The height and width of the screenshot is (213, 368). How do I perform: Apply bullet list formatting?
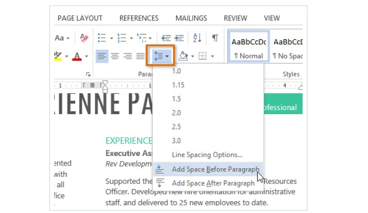(x=101, y=38)
